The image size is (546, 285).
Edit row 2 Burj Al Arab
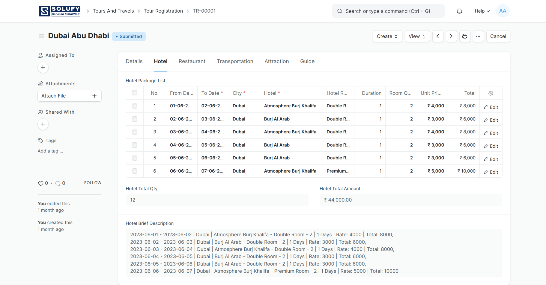(491, 120)
